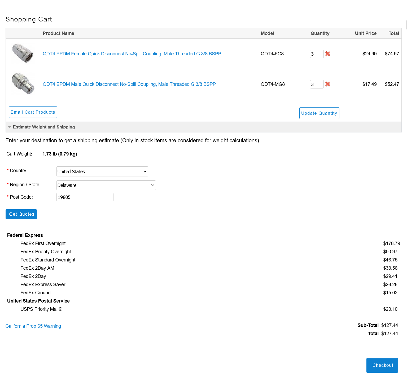Viewport: 407px width, 382px height.
Task: Click the quantity field for QDT4-FG8
Action: (316, 54)
